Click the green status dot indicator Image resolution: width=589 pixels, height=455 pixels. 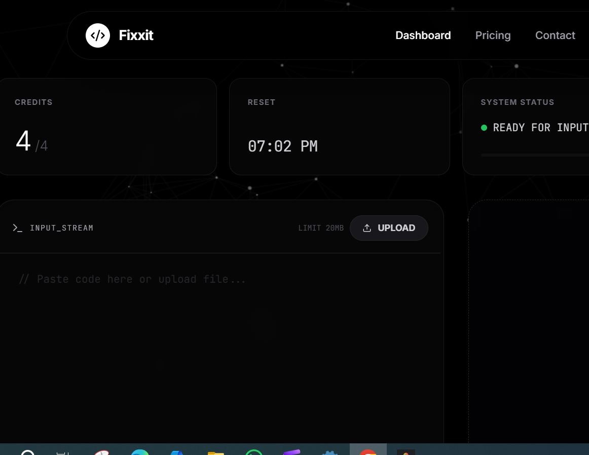pyautogui.click(x=484, y=128)
